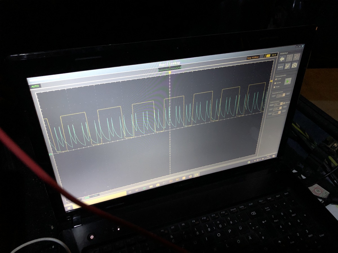Open Microsoft Store icon in taskbar
This screenshot has height=253, width=338.
158,185
